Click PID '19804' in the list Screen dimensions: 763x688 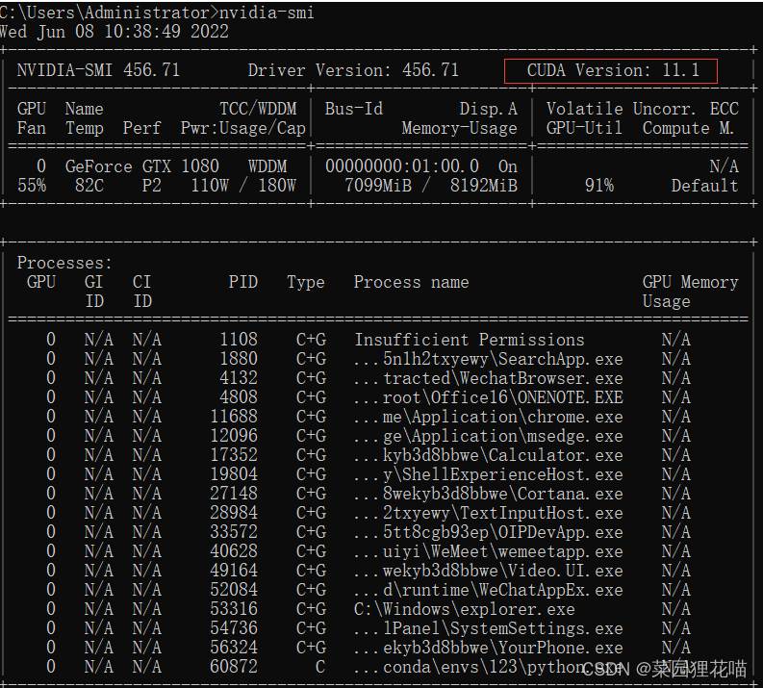(x=234, y=474)
